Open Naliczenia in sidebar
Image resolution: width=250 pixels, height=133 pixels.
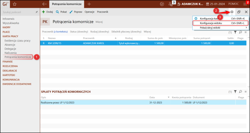click(x=11, y=53)
